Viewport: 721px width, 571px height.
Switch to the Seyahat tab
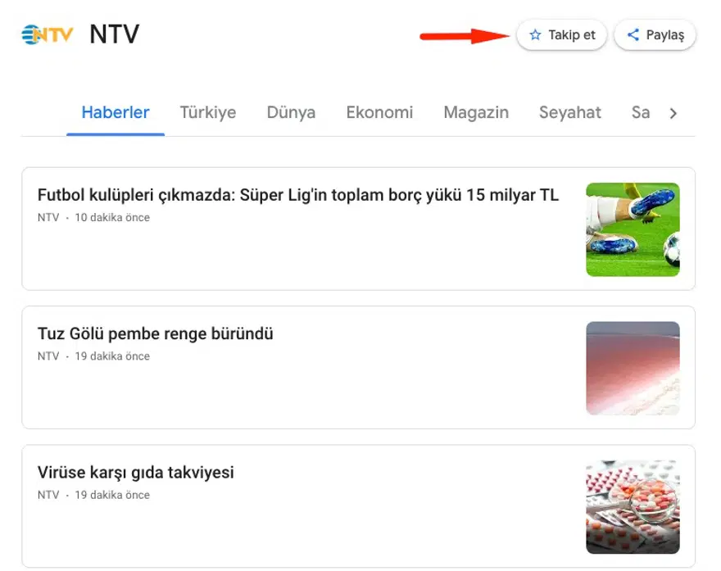coord(569,112)
